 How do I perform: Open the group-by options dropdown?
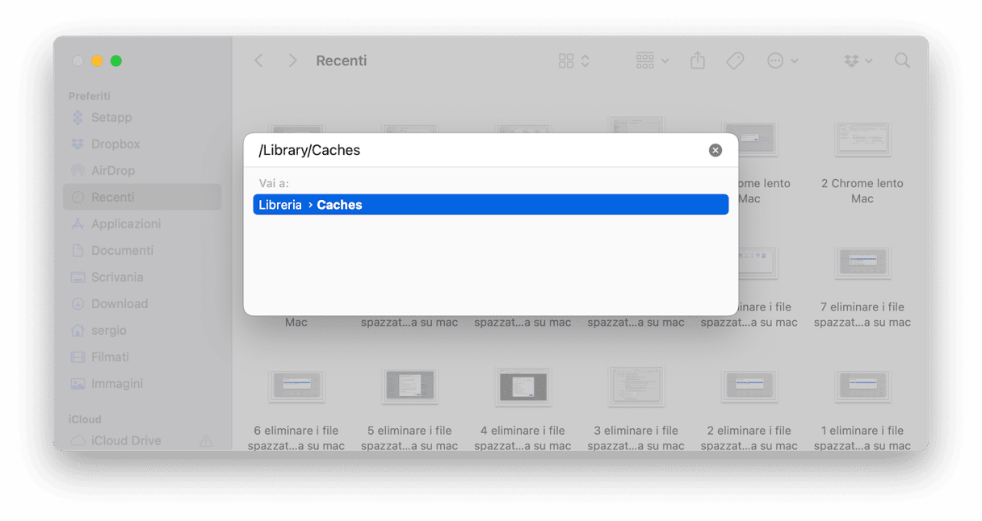point(653,60)
